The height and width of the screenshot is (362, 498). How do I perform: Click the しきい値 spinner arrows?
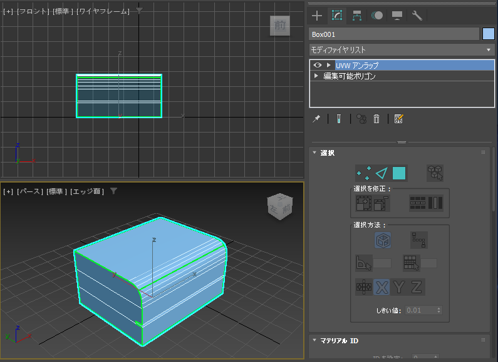tap(439, 310)
